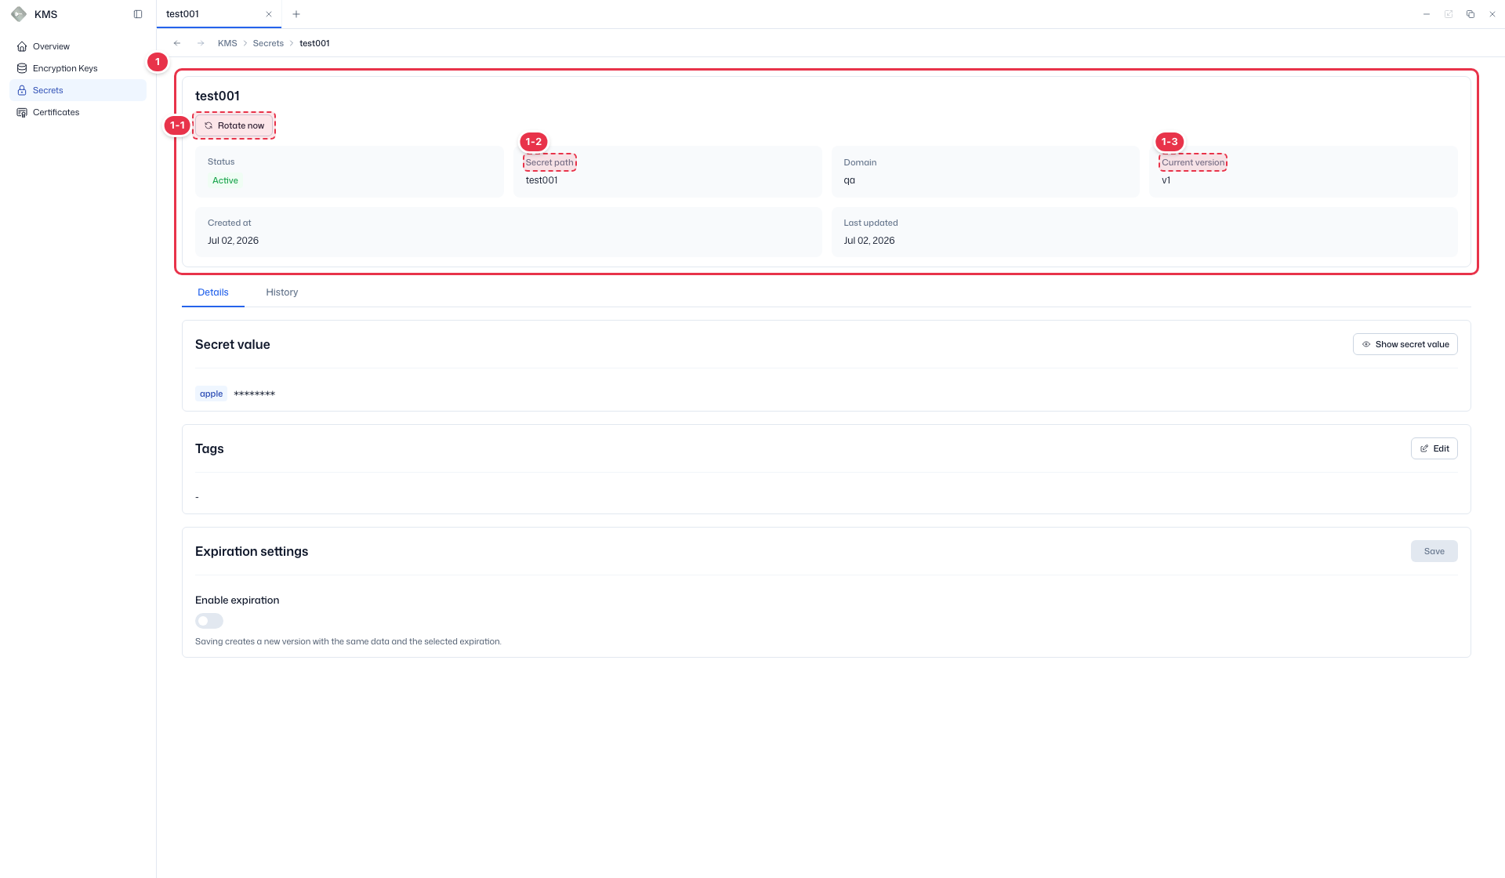
Task: Click the test001 breadcrumb text
Action: point(314,43)
